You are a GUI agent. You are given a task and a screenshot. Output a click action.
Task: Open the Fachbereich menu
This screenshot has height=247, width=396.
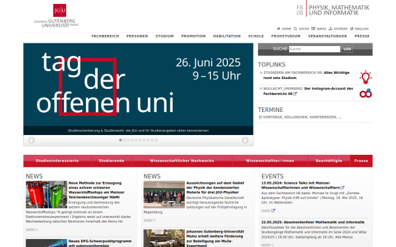[x=105, y=36]
